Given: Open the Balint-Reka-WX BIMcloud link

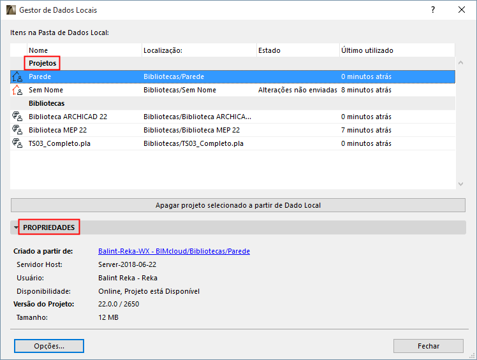Looking at the screenshot, I should pos(174,251).
